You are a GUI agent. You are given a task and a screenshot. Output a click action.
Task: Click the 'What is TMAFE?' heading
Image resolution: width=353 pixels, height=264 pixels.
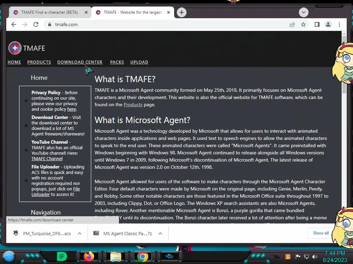coord(125,79)
